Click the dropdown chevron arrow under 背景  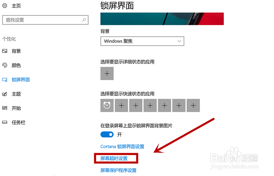(179, 41)
